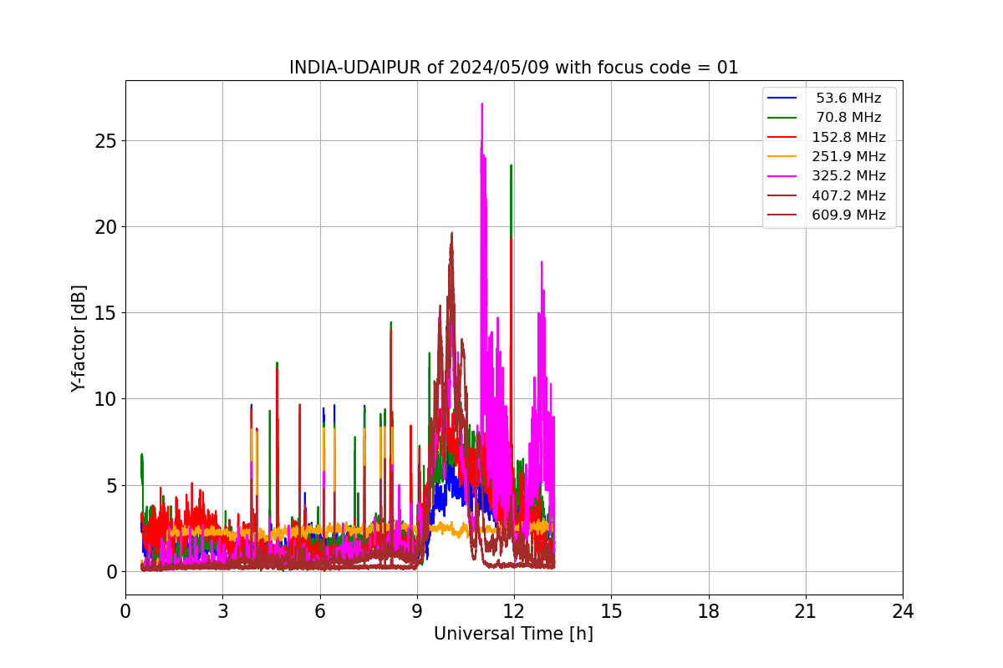1003x668 pixels.
Task: Click the blue line sample beside 53.6 MHz
Action: coord(782,99)
